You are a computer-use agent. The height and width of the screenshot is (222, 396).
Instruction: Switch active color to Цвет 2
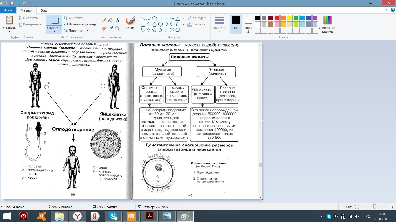[248, 24]
